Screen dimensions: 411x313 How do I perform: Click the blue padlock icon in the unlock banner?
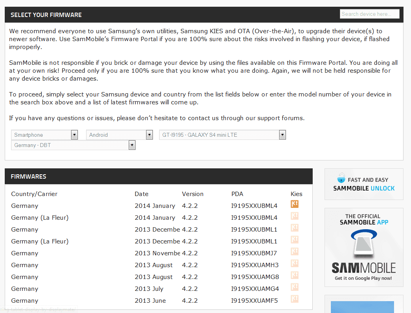click(x=341, y=178)
